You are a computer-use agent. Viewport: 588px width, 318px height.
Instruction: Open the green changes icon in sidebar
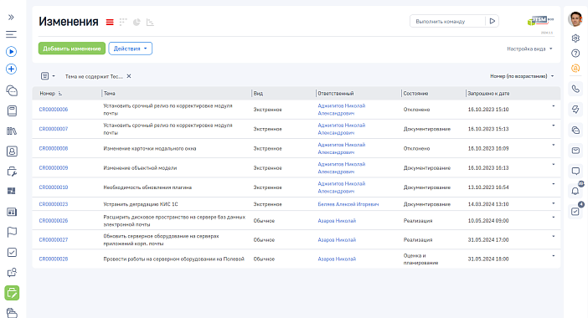coord(12,293)
